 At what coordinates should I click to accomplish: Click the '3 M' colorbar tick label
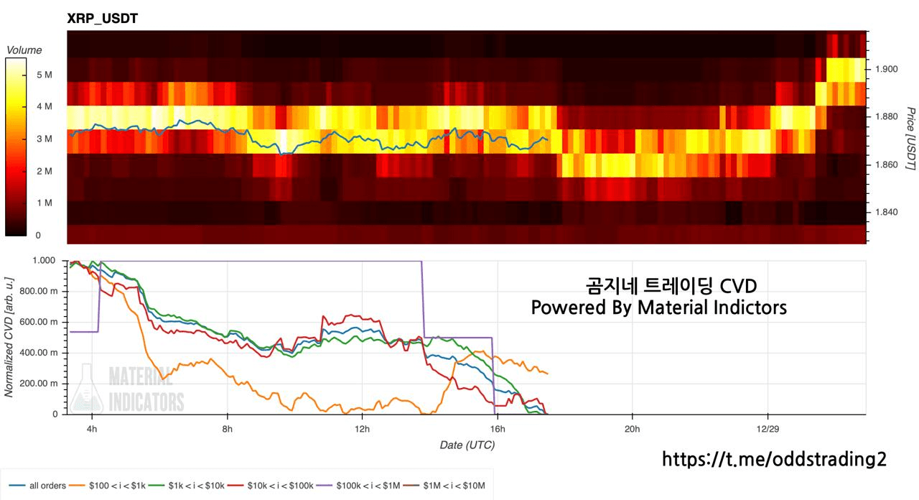(44, 139)
